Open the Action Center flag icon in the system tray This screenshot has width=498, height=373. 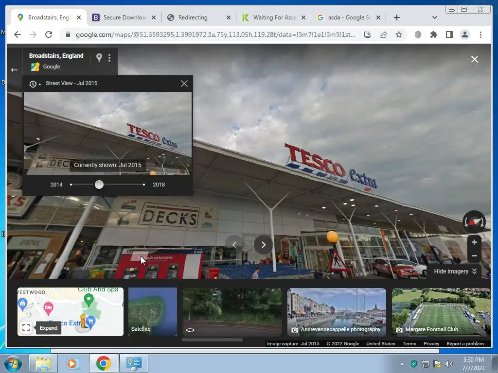point(437,364)
